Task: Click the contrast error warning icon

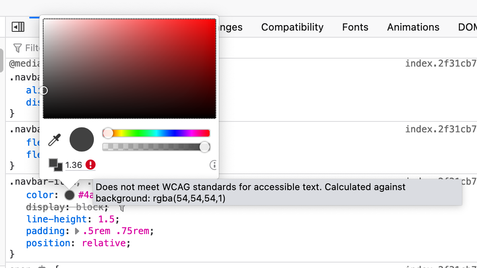Action: pos(91,165)
